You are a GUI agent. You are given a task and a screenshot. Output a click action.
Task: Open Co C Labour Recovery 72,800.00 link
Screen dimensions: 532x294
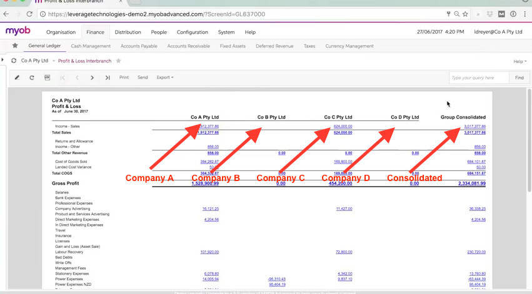tap(344, 252)
